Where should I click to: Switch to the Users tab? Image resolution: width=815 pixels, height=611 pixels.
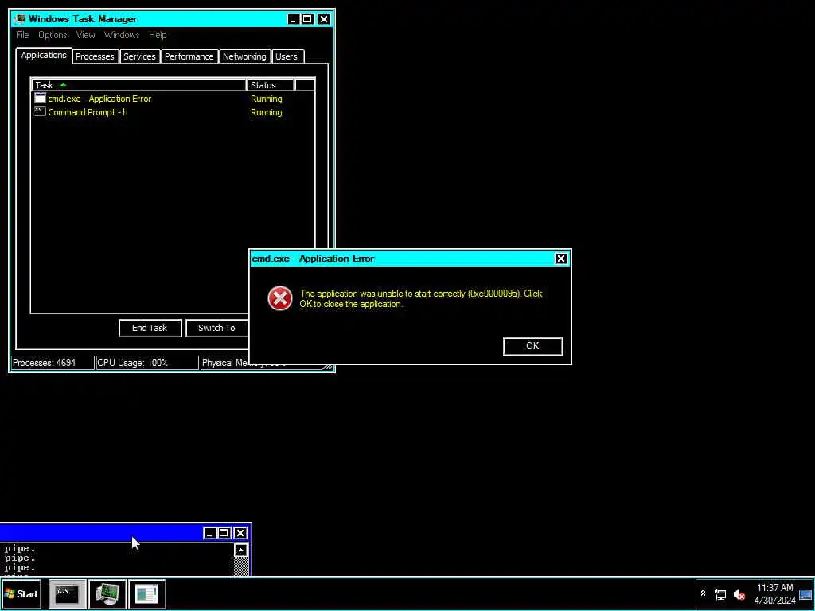(x=287, y=56)
